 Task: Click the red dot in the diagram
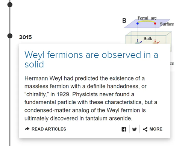pyautogui.click(x=155, y=23)
